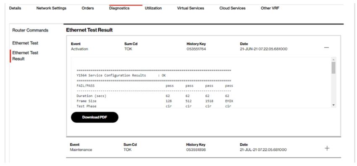Switch to the Network Settings tab
Image resolution: width=357 pixels, height=166 pixels.
(52, 8)
